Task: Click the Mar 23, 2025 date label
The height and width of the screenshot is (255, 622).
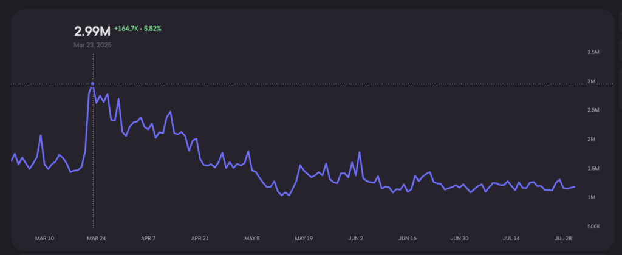Action: 93,45
